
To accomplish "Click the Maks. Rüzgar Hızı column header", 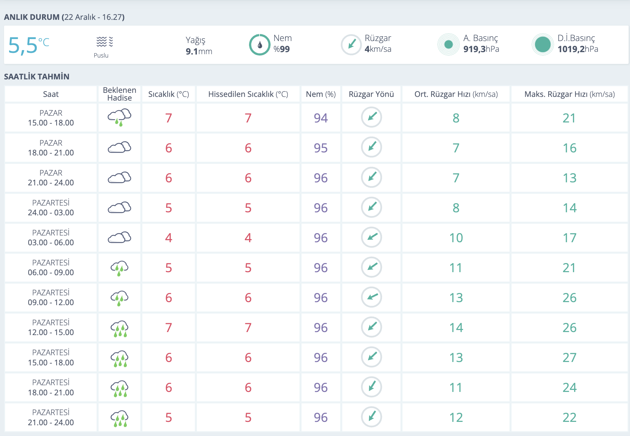I will 569,94.
